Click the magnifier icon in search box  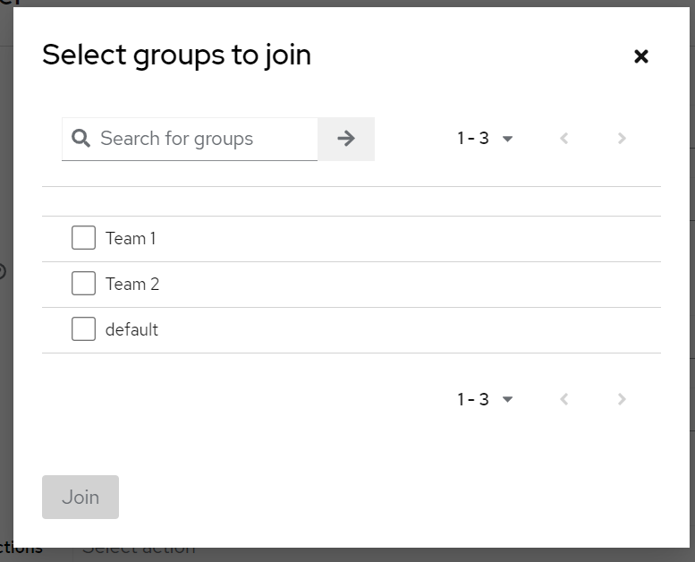(x=81, y=139)
